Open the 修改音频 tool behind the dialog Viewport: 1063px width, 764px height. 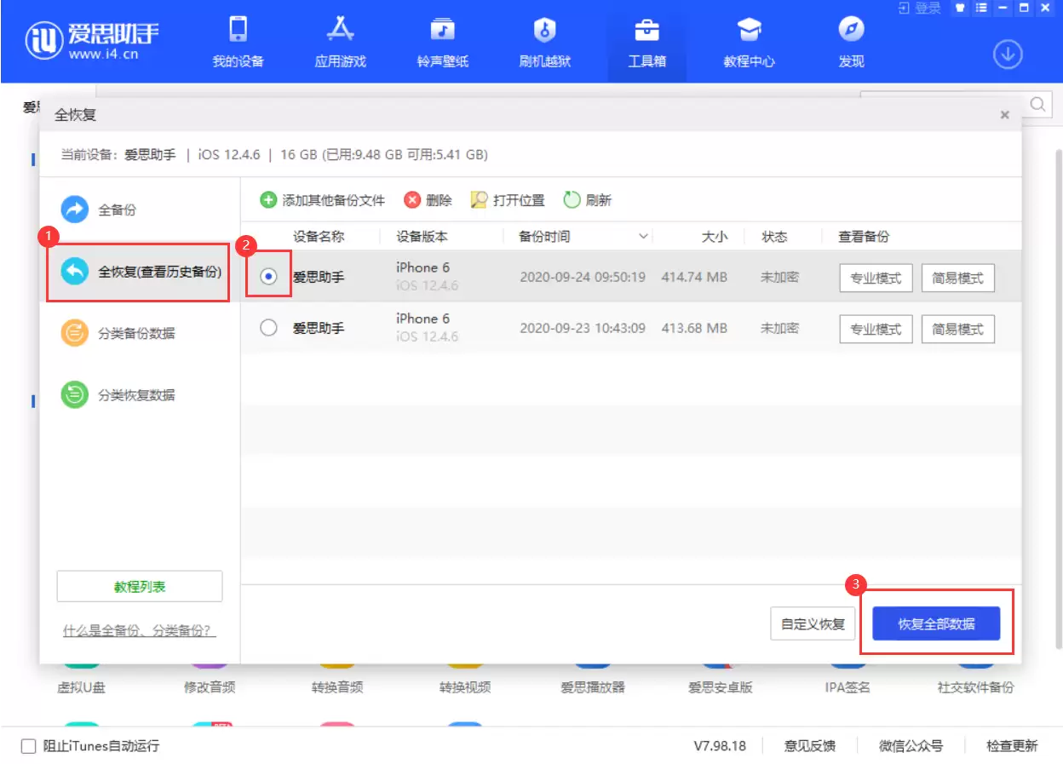[210, 686]
